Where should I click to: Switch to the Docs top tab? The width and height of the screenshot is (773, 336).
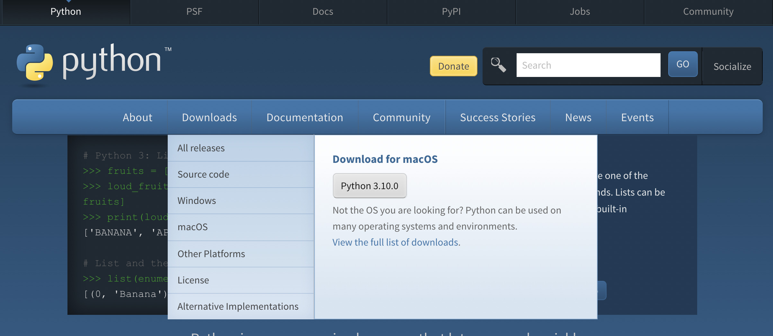pos(323,12)
